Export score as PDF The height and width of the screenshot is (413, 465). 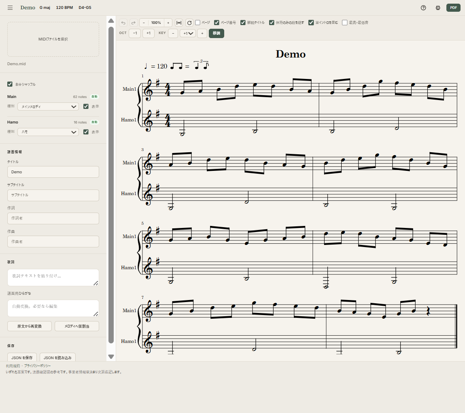click(x=453, y=8)
